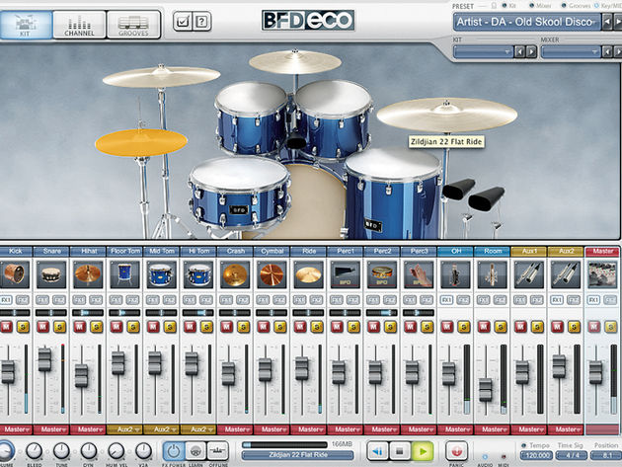The height and width of the screenshot is (467, 622).
Task: Switch to the KIT page tab
Action: click(x=26, y=25)
